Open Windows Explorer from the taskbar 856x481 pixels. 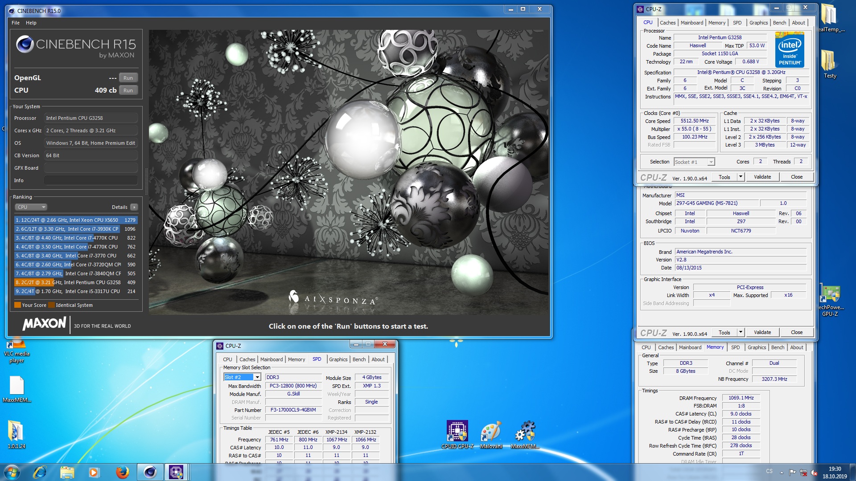pos(67,472)
